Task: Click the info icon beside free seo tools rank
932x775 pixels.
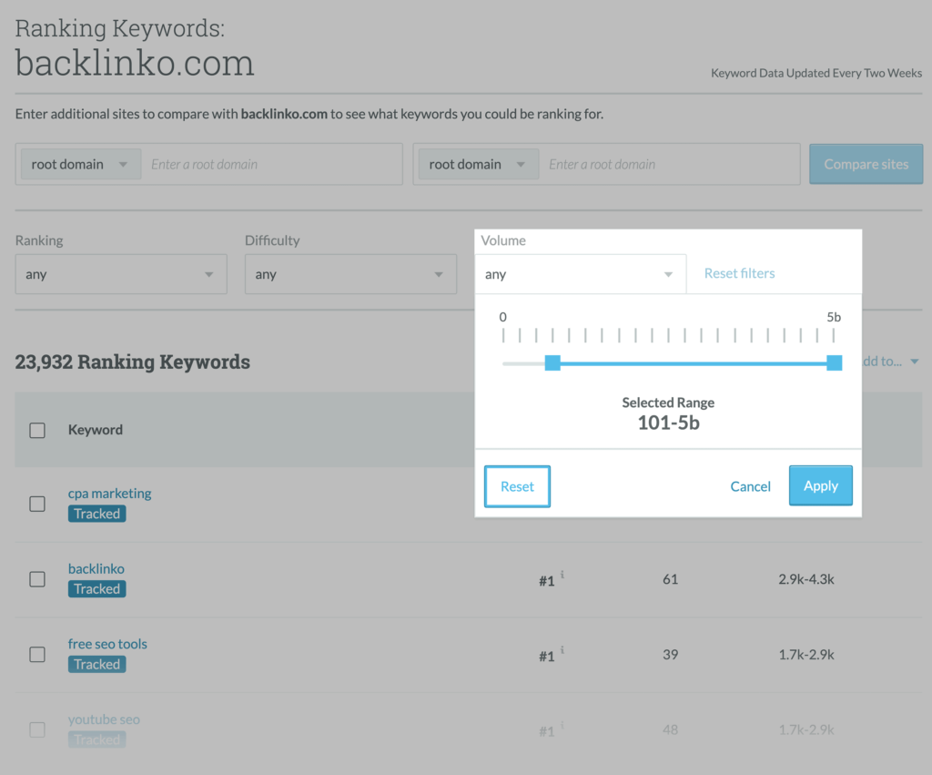Action: click(563, 650)
